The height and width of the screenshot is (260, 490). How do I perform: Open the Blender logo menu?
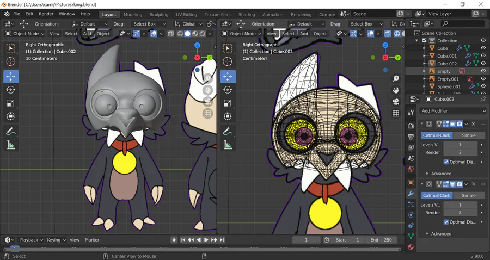coord(7,14)
